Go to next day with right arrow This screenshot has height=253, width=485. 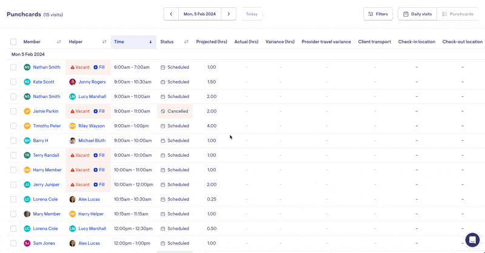tap(229, 14)
